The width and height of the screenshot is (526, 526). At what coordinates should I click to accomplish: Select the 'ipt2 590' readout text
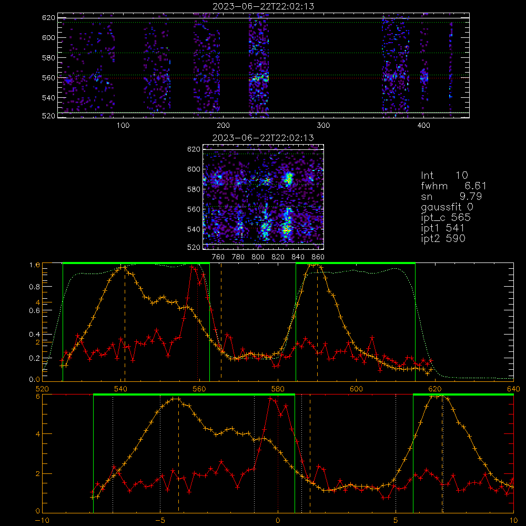pos(443,238)
